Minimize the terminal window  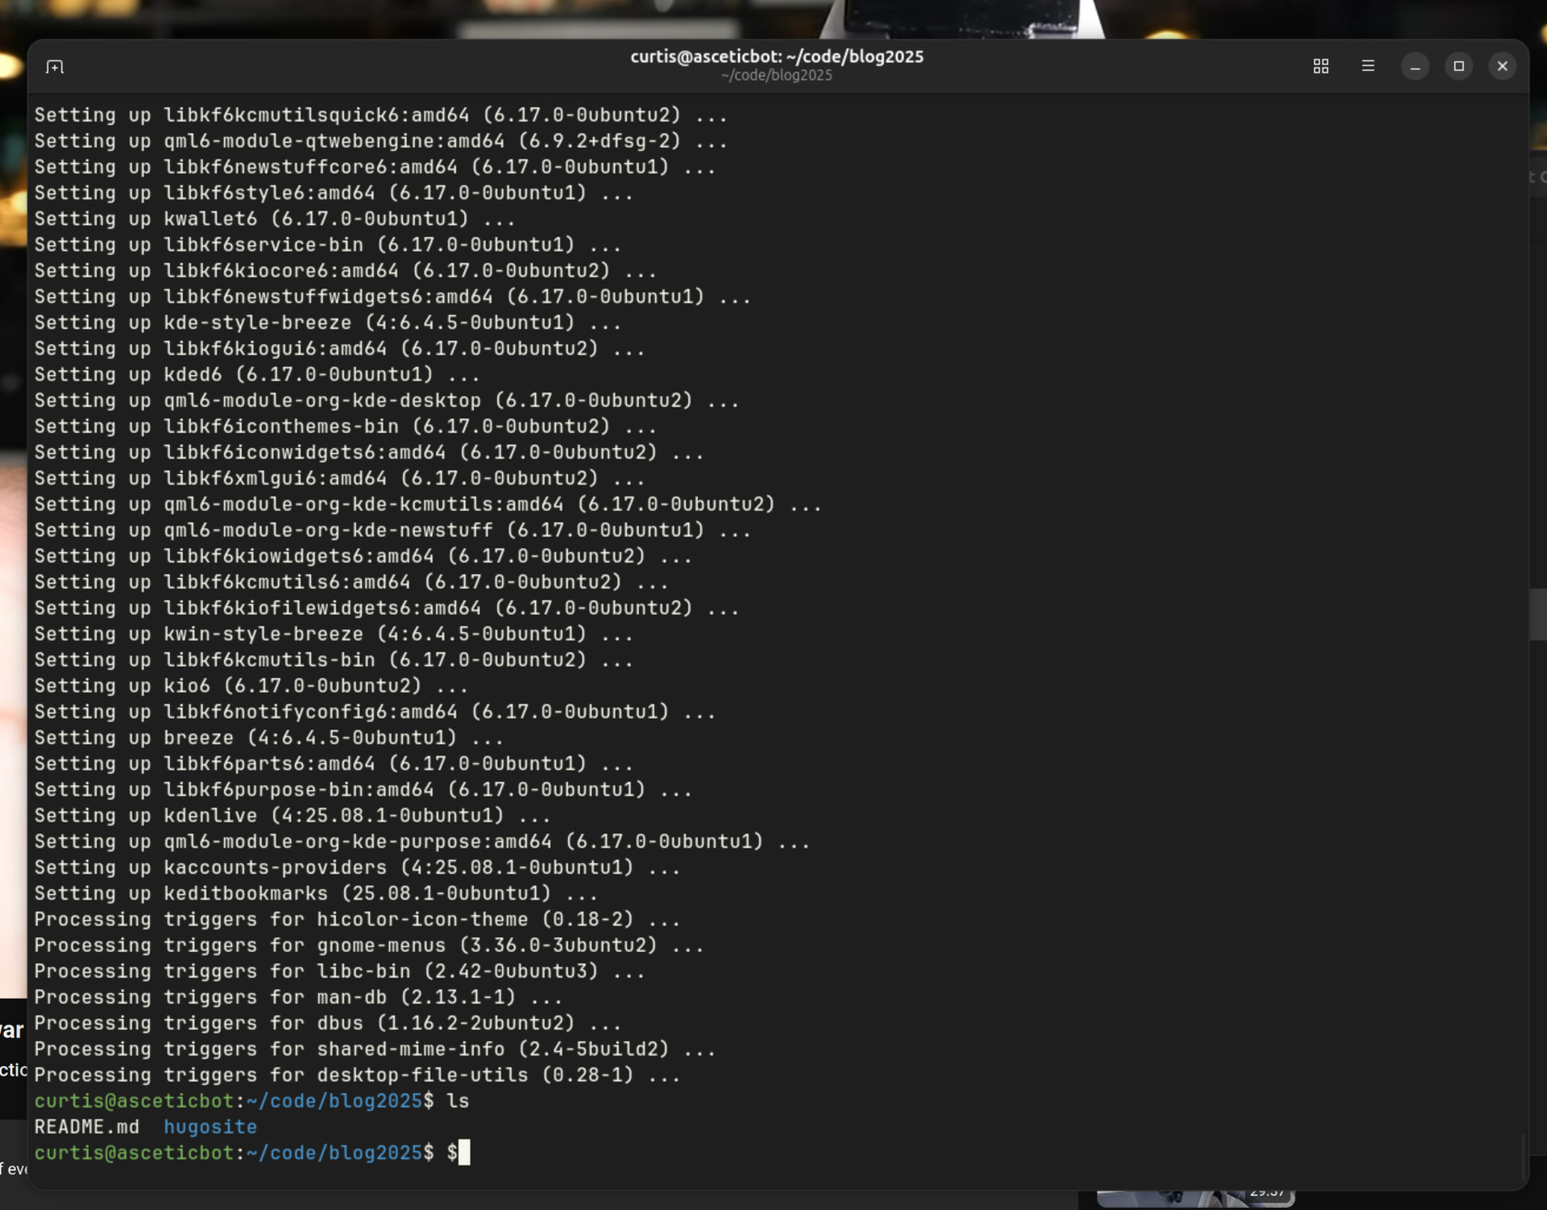(x=1415, y=67)
